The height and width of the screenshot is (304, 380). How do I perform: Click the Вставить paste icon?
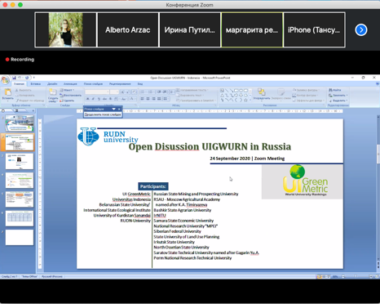click(8, 92)
